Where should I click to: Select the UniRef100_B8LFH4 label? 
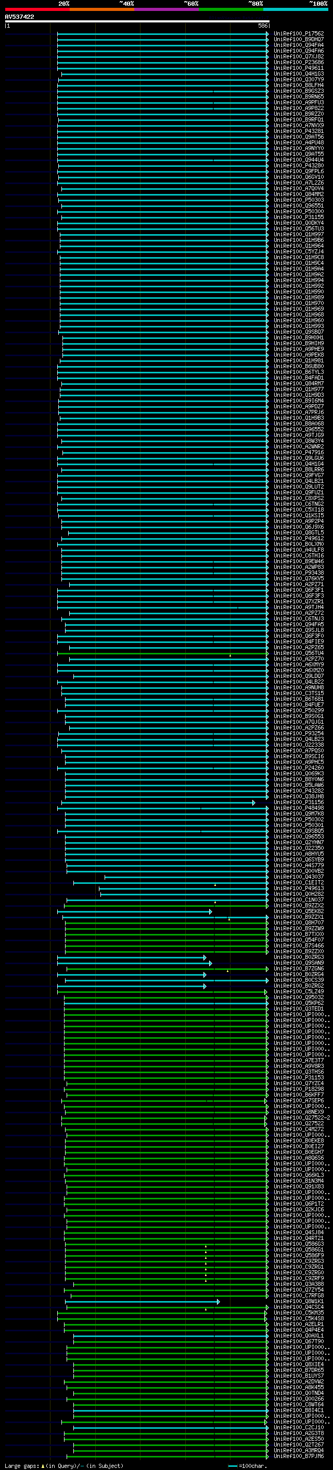point(298,85)
